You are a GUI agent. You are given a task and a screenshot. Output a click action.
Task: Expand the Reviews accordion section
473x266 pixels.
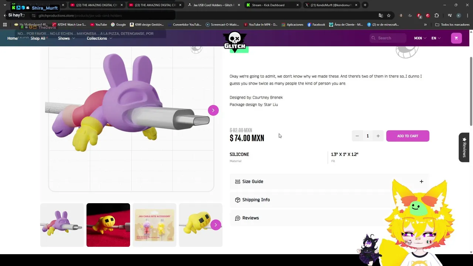329,218
